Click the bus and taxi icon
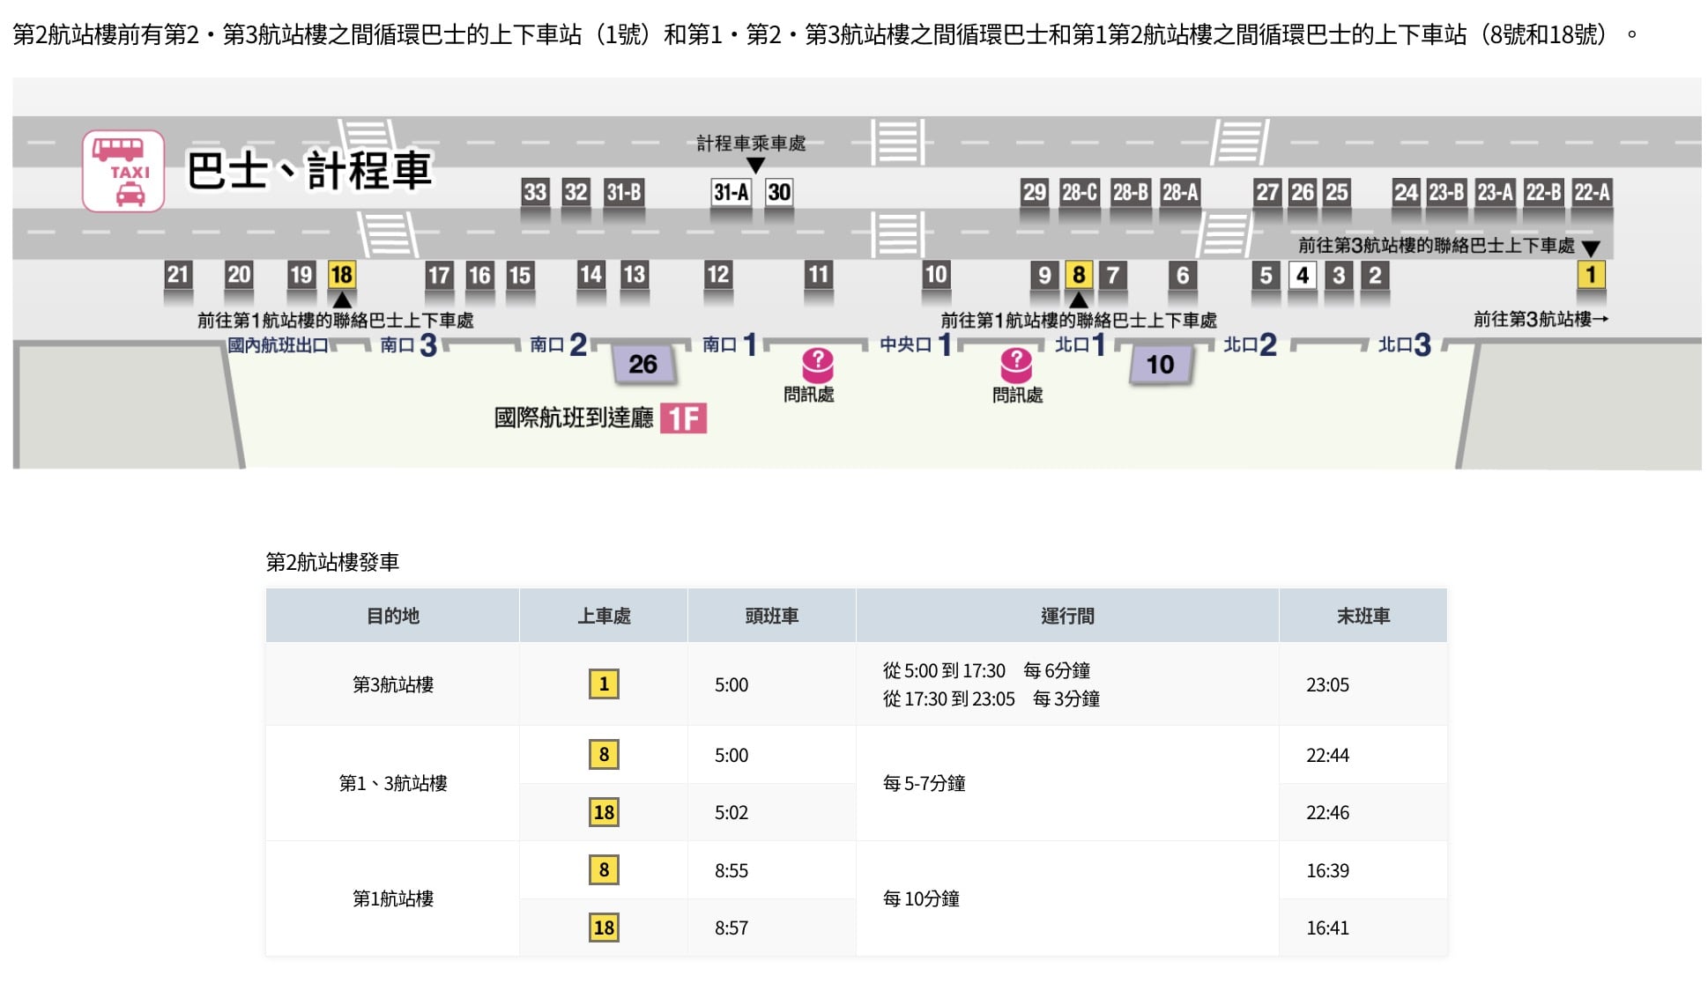Viewport: 1708px width, 983px height. [x=123, y=171]
